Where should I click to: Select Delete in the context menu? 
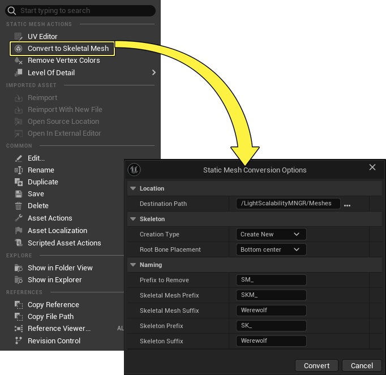pyautogui.click(x=38, y=206)
